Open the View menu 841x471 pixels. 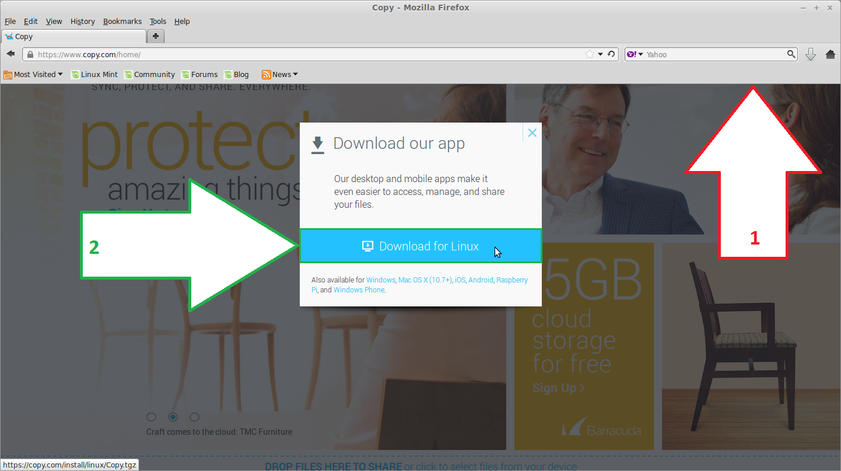[54, 21]
